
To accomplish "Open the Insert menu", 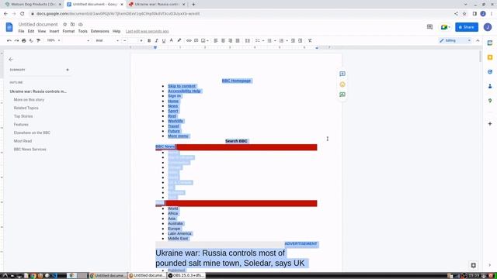I will point(54,31).
